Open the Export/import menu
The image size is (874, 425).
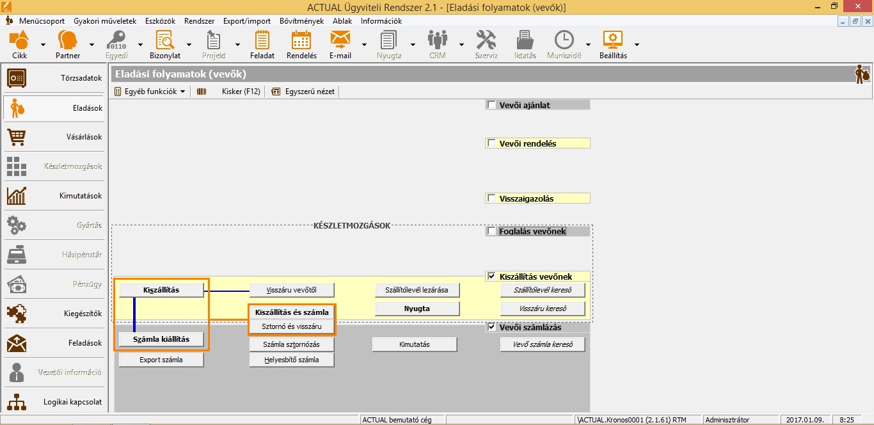coord(246,20)
